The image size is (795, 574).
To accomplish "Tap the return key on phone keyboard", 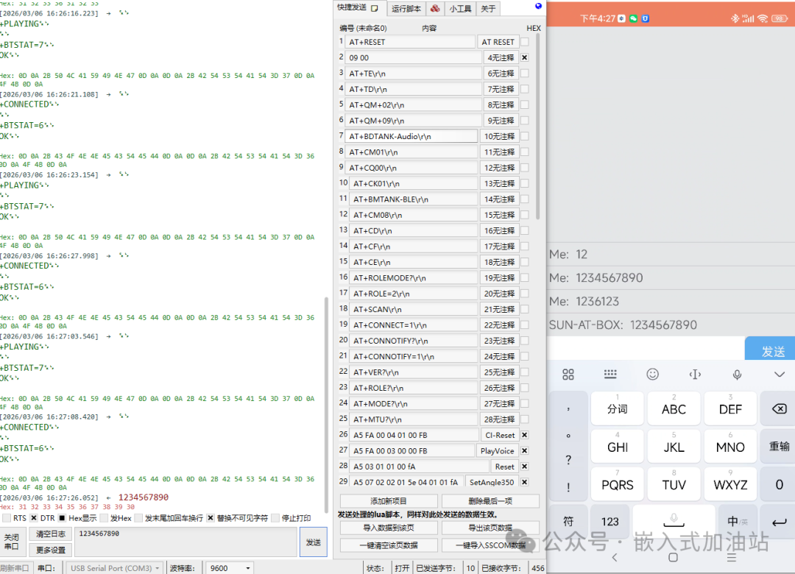I will pyautogui.click(x=779, y=521).
